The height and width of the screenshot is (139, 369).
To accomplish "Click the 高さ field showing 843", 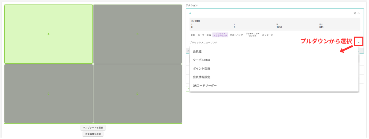I will coord(339,27).
